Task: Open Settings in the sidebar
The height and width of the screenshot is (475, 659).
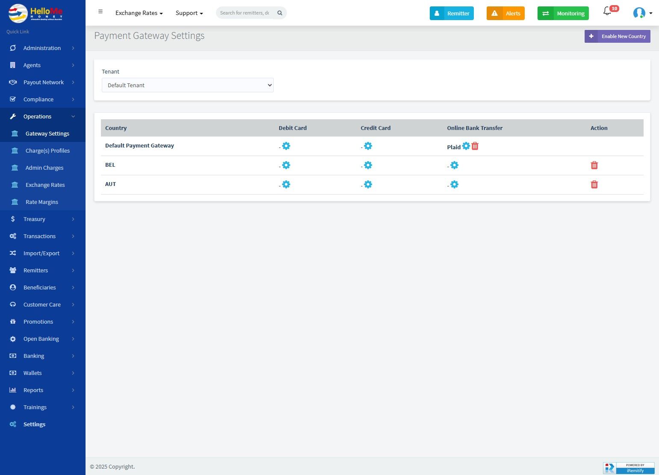Action: pyautogui.click(x=43, y=424)
